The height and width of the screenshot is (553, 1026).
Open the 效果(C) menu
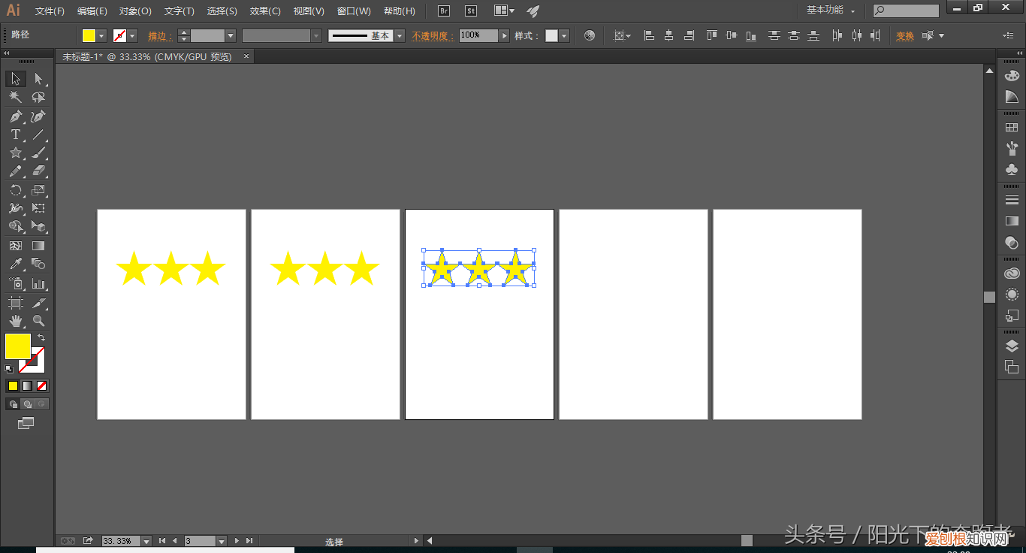265,11
